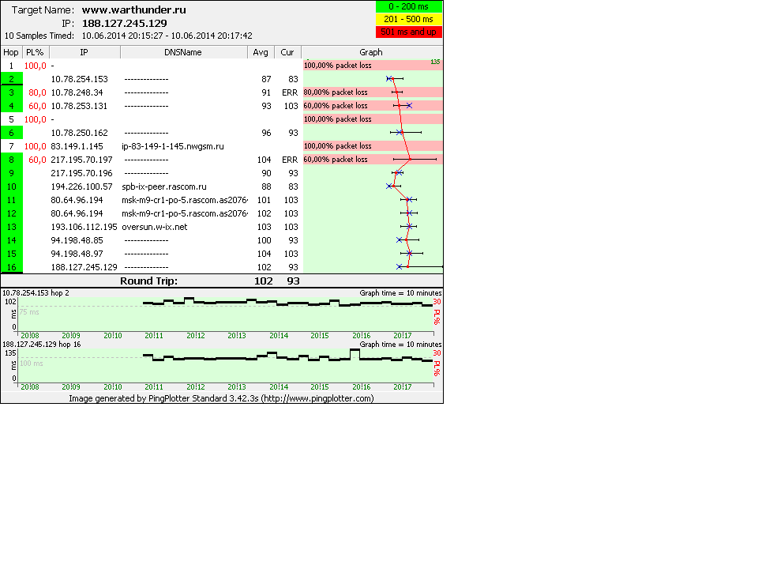Click the hop 2 timeline graph title

tap(36, 292)
